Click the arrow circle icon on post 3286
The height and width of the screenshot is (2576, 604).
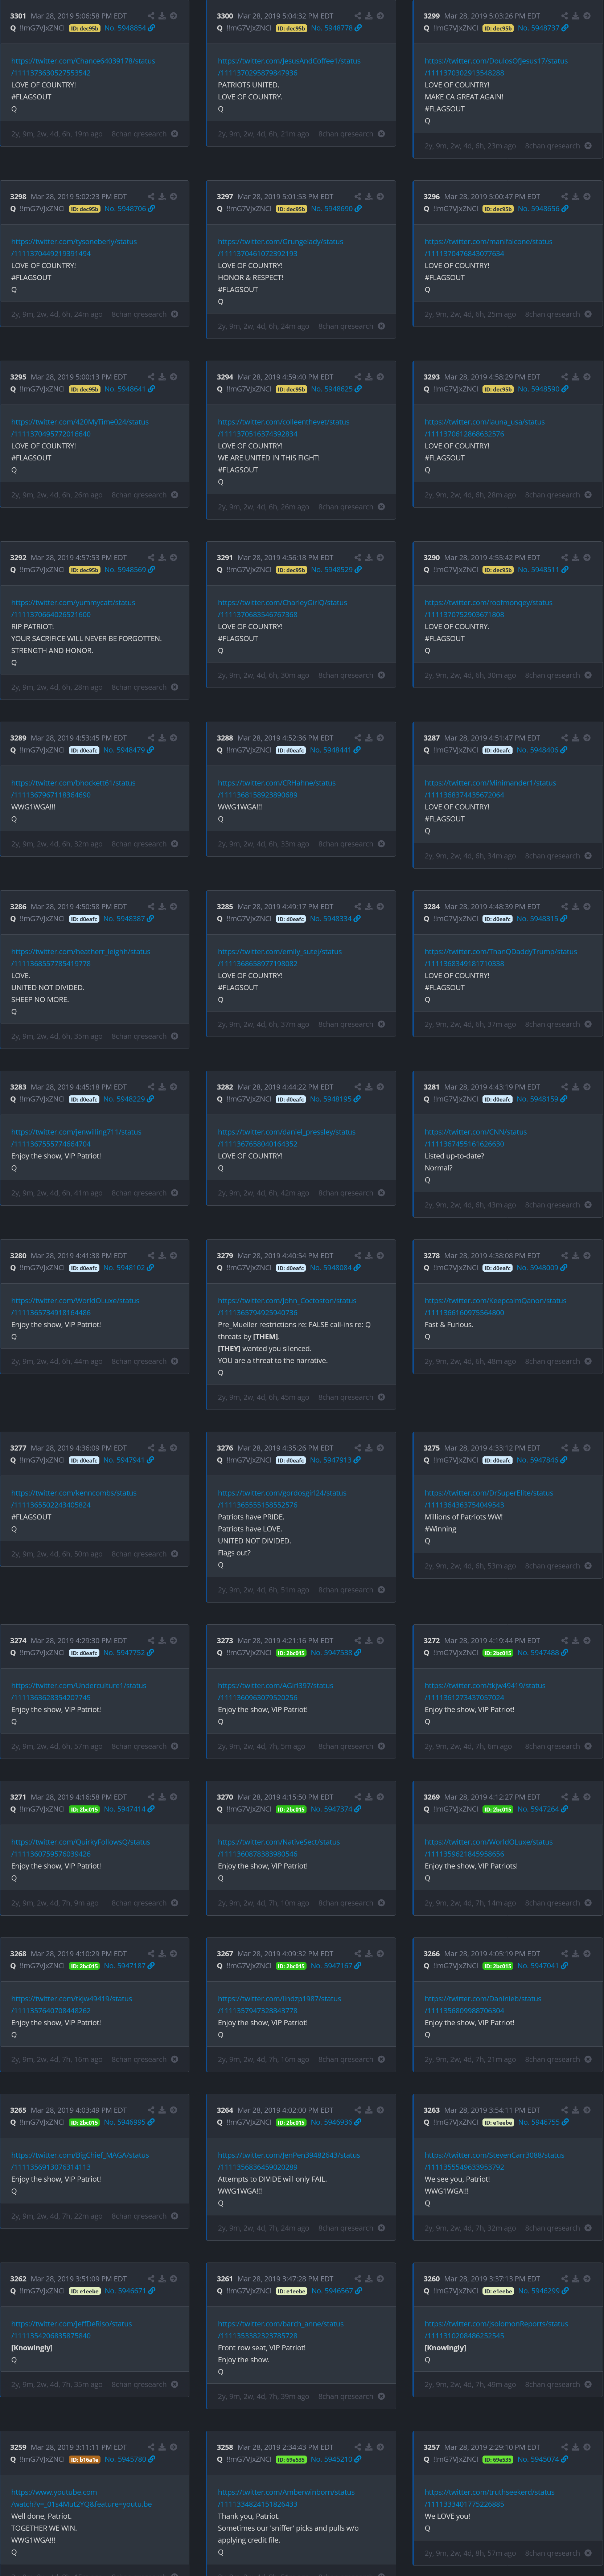(x=173, y=907)
